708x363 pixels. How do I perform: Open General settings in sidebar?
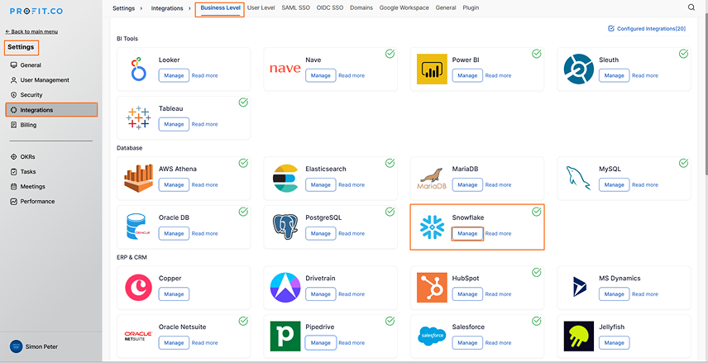[x=31, y=65]
